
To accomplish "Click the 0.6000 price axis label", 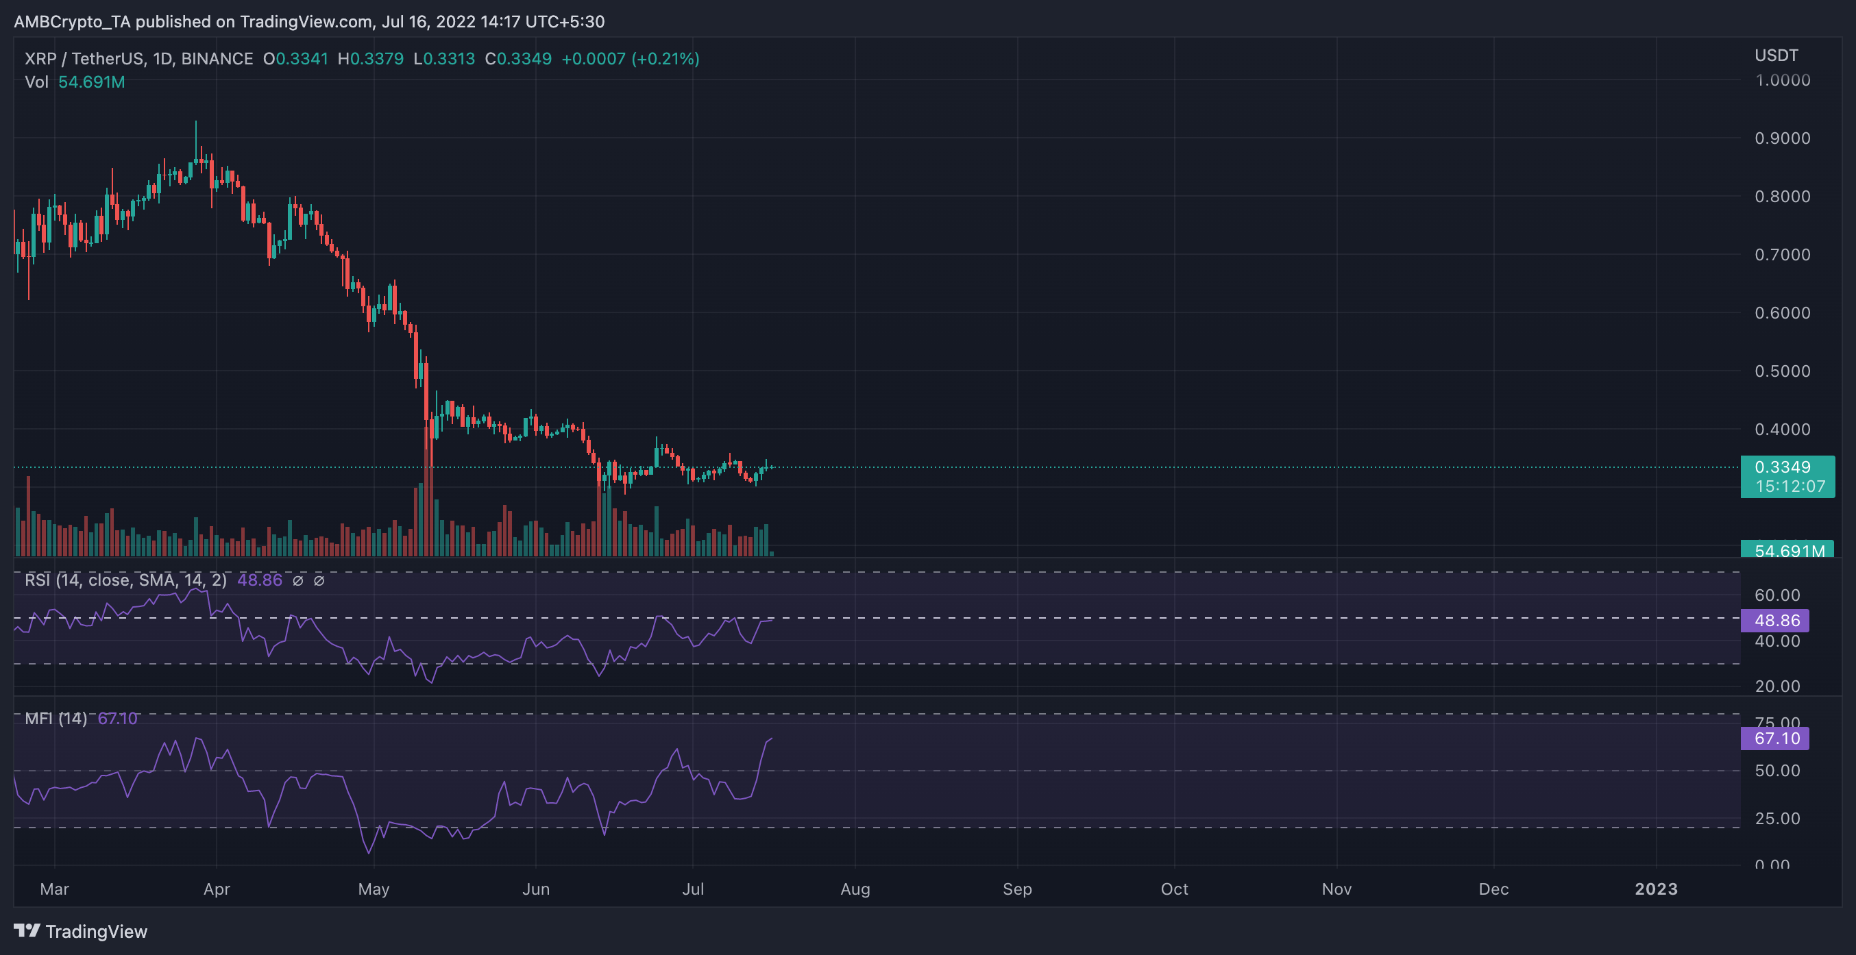I will (1783, 313).
